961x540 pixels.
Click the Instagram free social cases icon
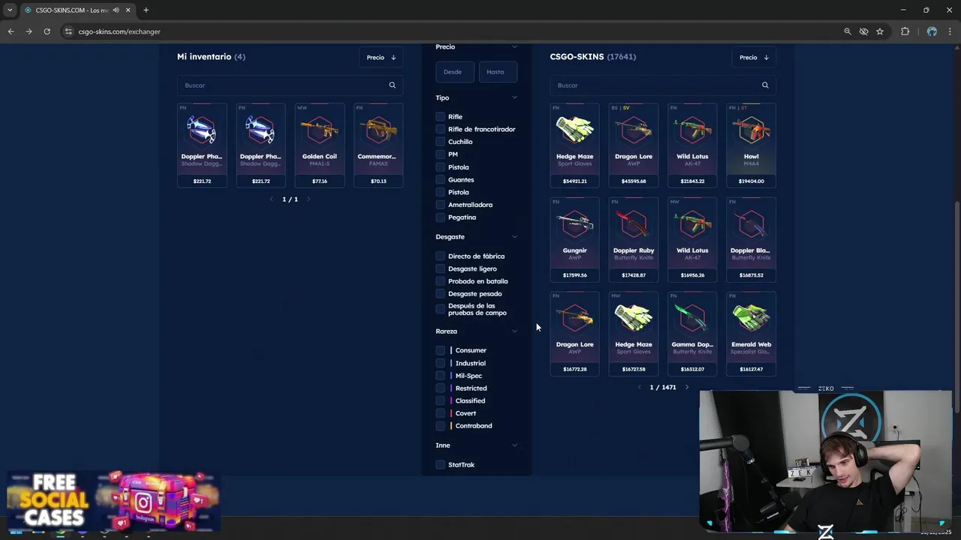tap(144, 502)
